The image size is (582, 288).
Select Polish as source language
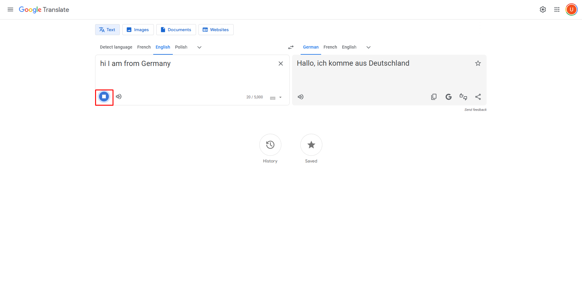click(x=181, y=47)
